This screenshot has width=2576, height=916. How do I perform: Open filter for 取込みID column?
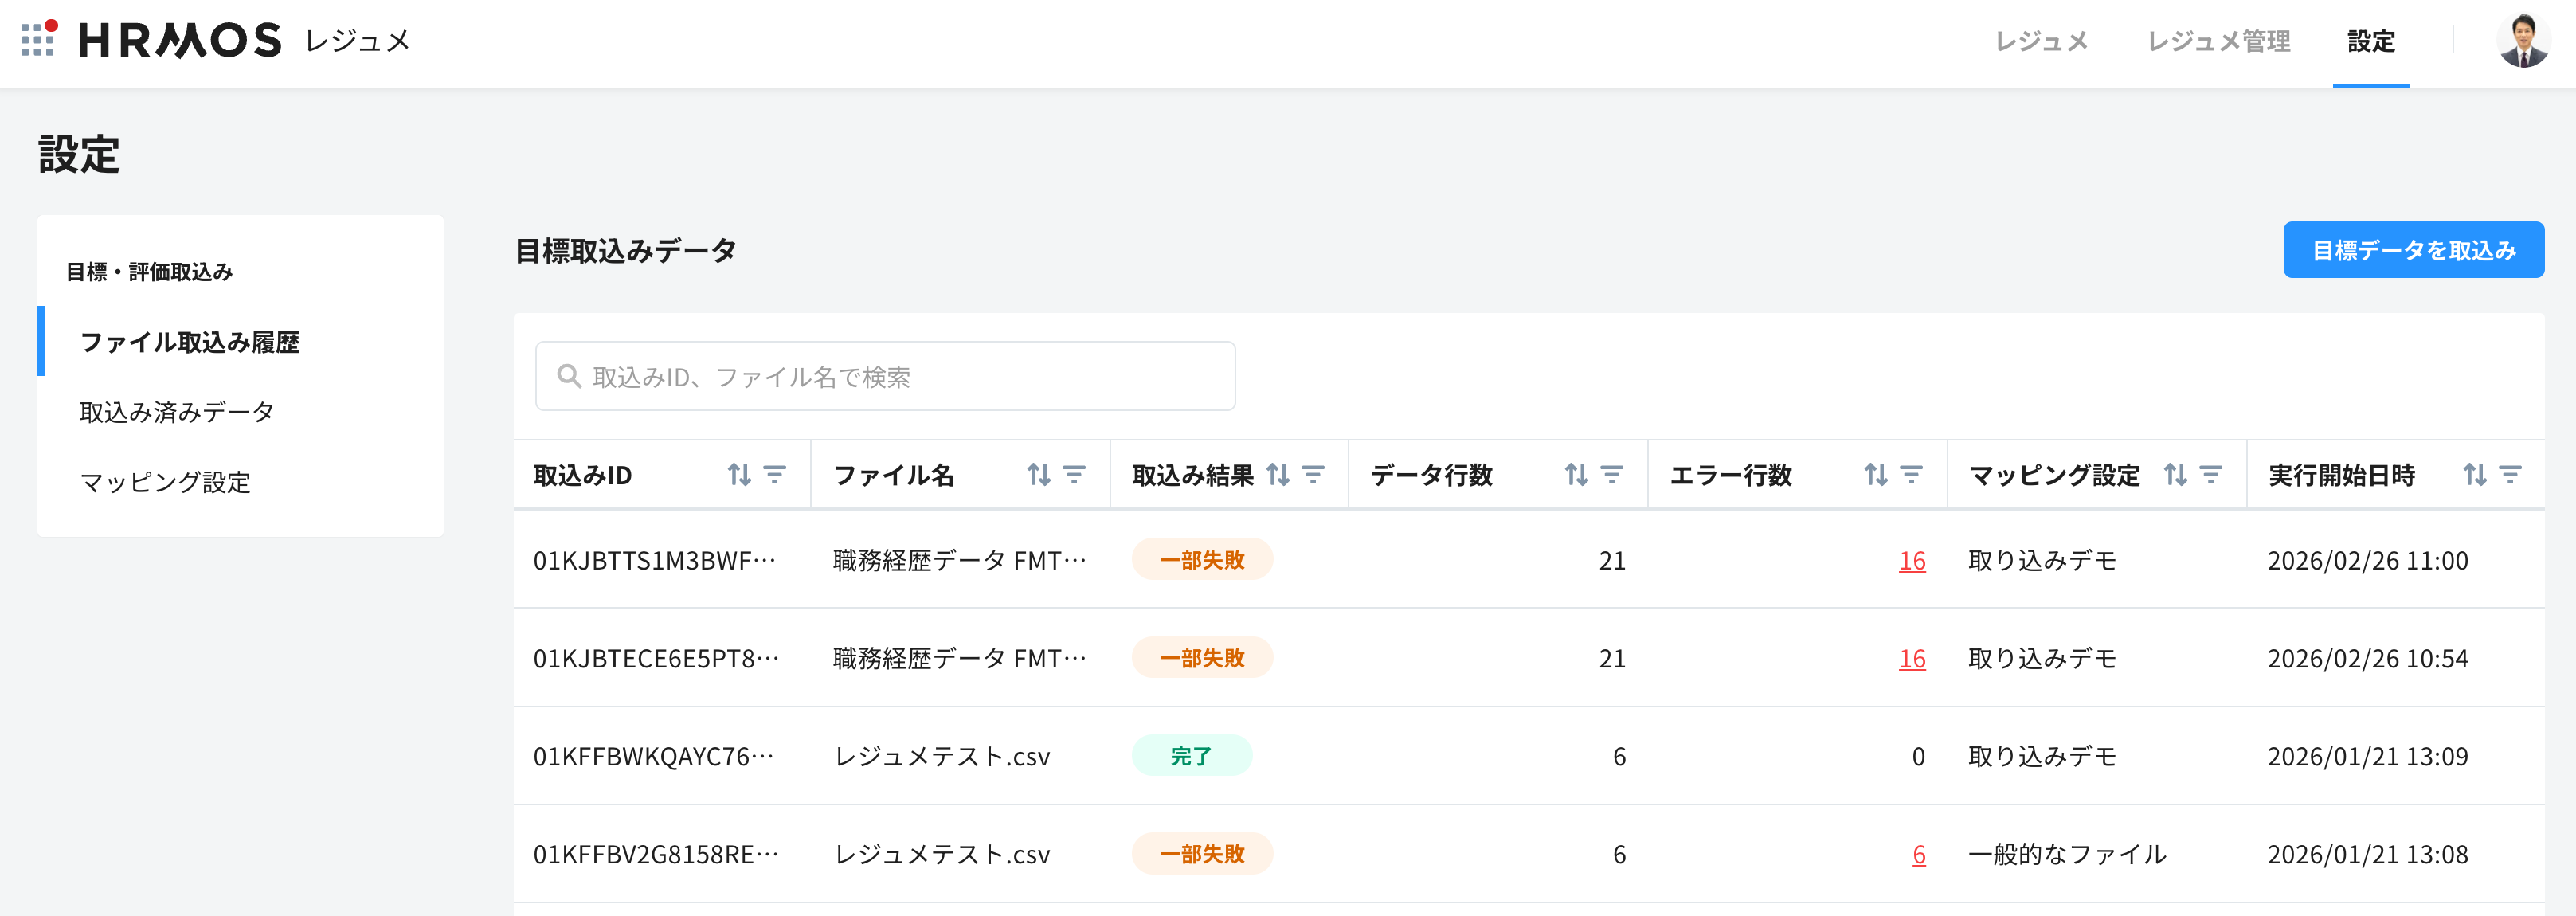pyautogui.click(x=775, y=475)
